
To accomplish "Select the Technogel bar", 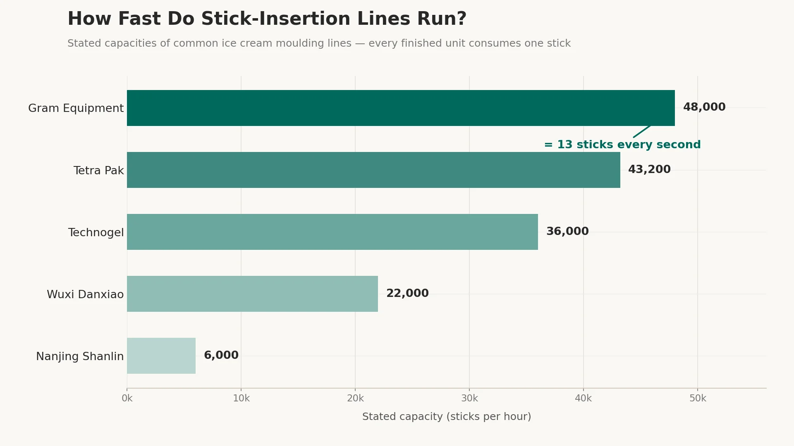I will (x=332, y=232).
